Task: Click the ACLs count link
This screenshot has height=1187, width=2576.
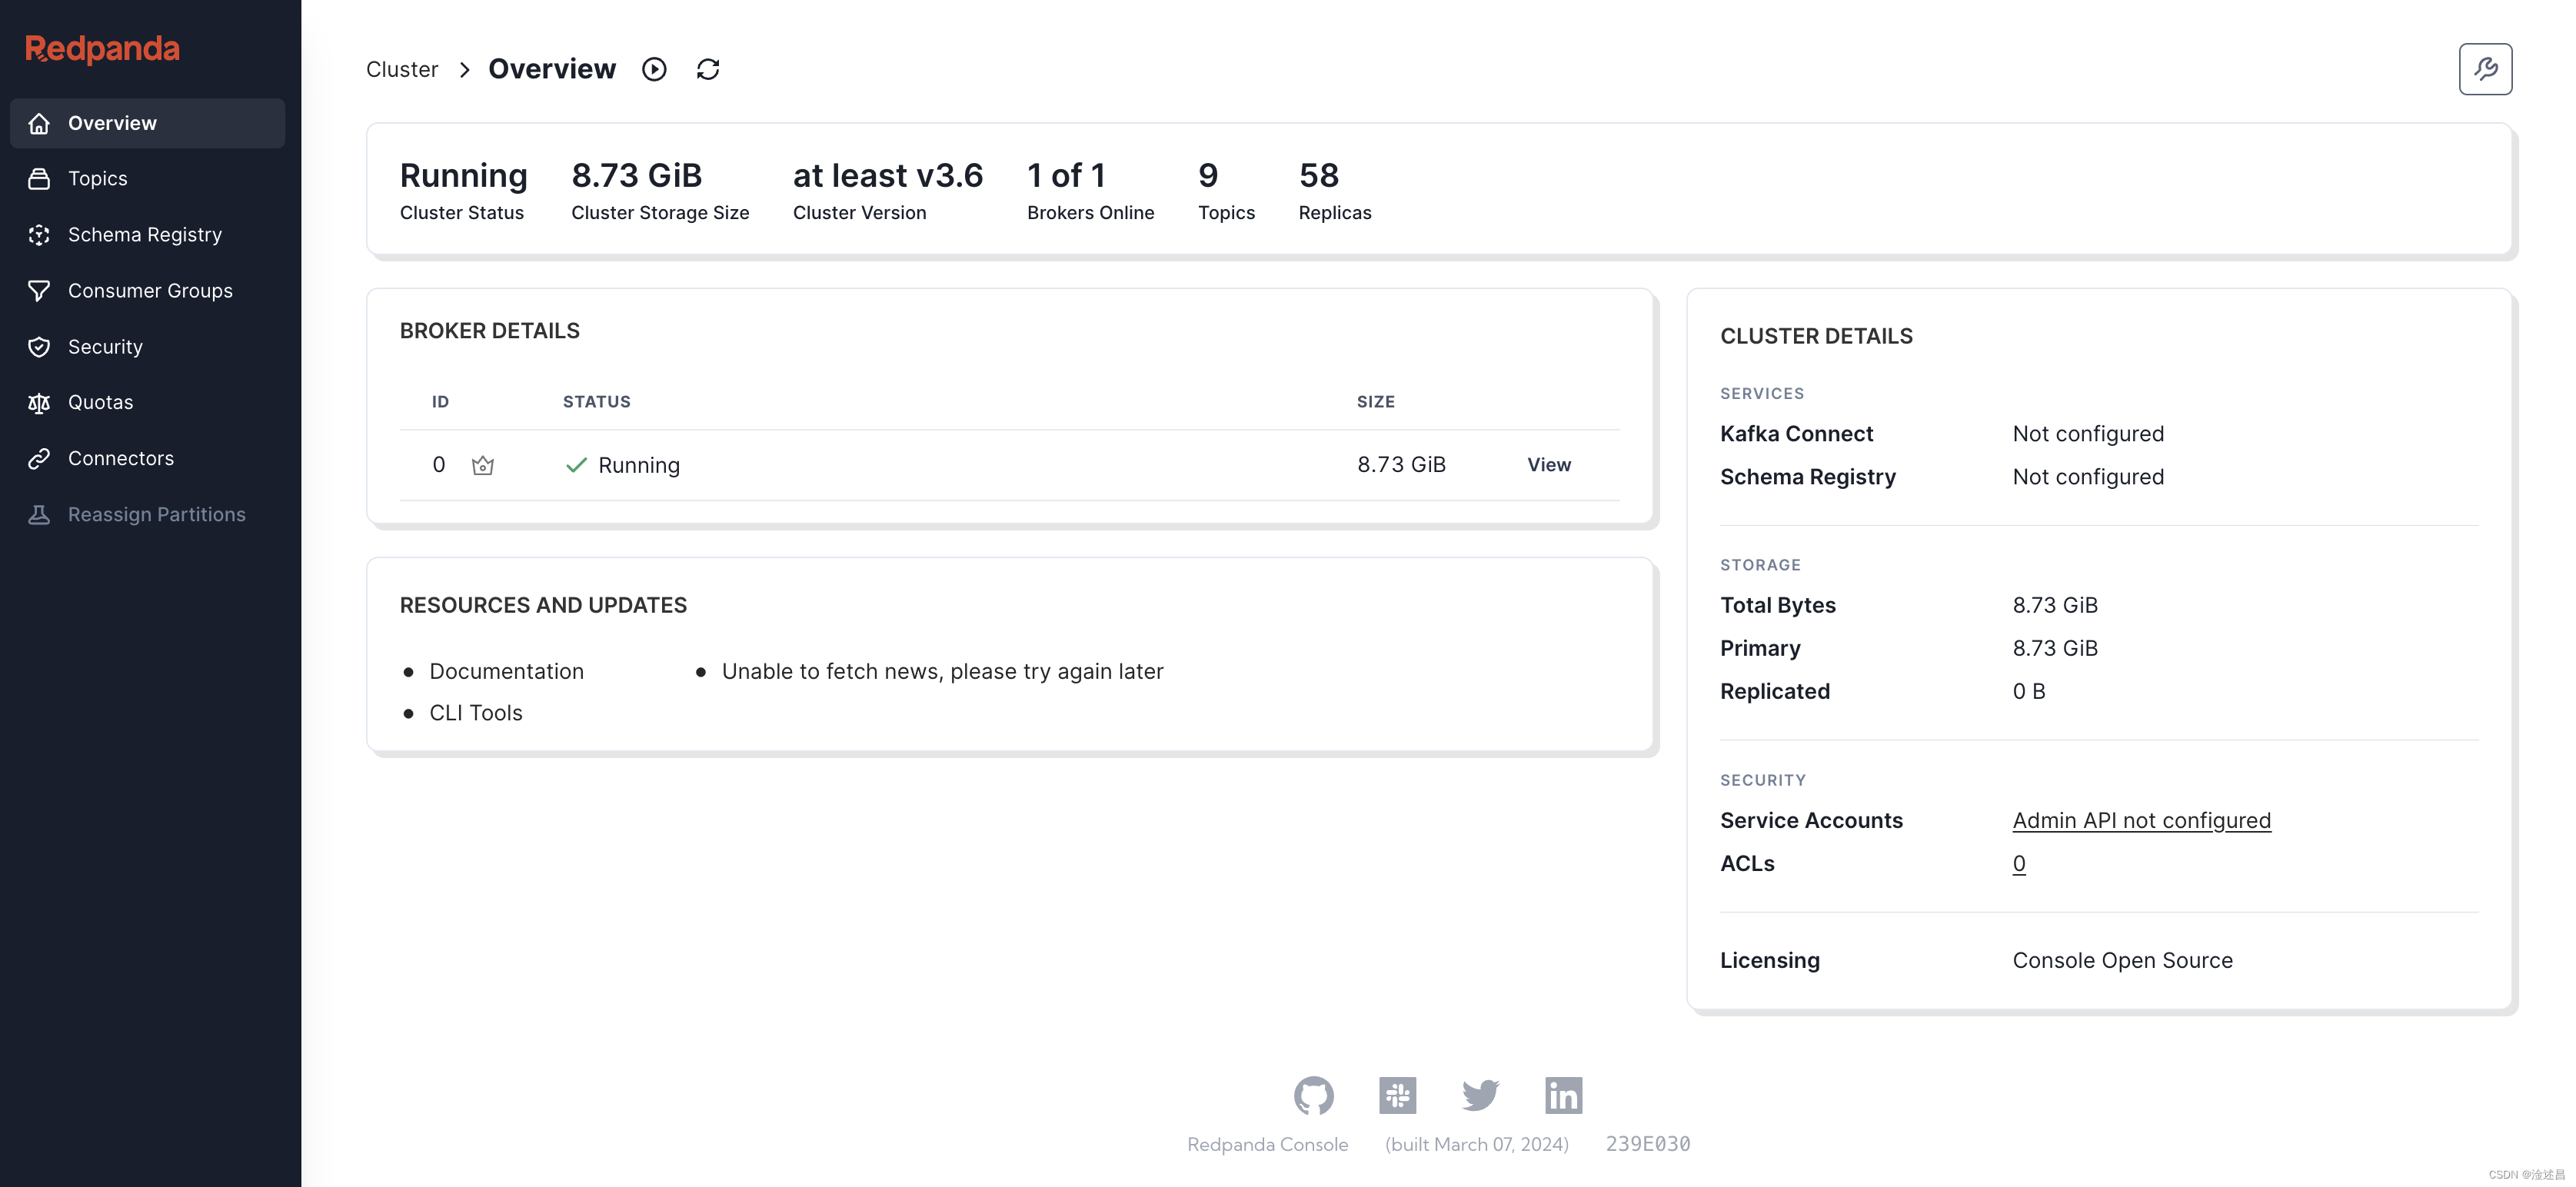Action: 2018,864
